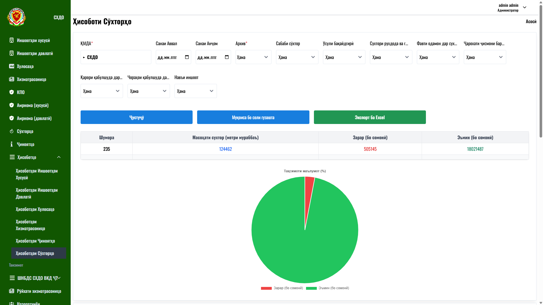Click the СХДО emblem logo
Screen dimensions: 543x305
coord(16,17)
